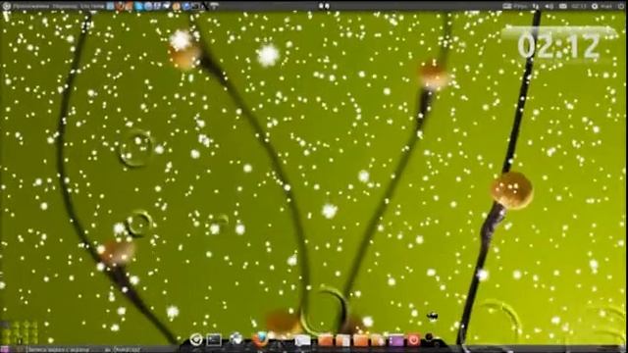Image resolution: width=628 pixels, height=353 pixels.
Task: Open the terminal icon in the dock
Action: pyautogui.click(x=214, y=340)
